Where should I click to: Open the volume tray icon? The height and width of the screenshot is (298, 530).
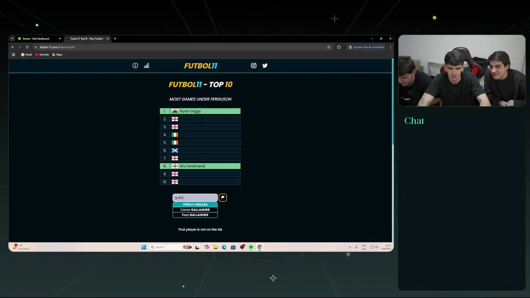(x=376, y=247)
